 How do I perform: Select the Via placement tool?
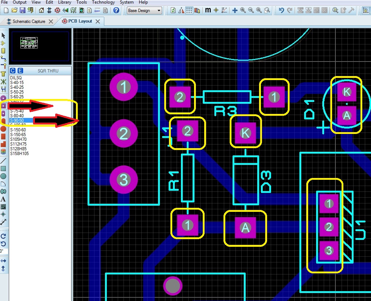(3, 66)
